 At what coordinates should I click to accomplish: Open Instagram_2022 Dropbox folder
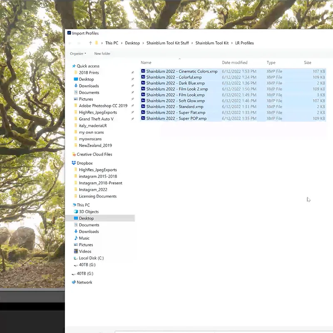point(93,190)
